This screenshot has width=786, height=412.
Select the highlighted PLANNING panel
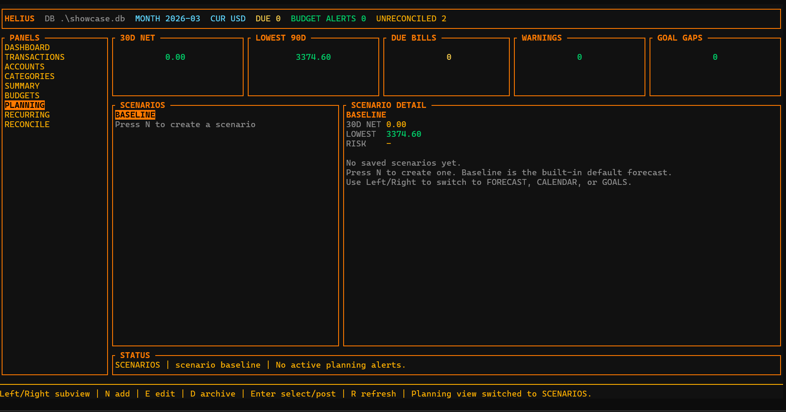tap(25, 105)
